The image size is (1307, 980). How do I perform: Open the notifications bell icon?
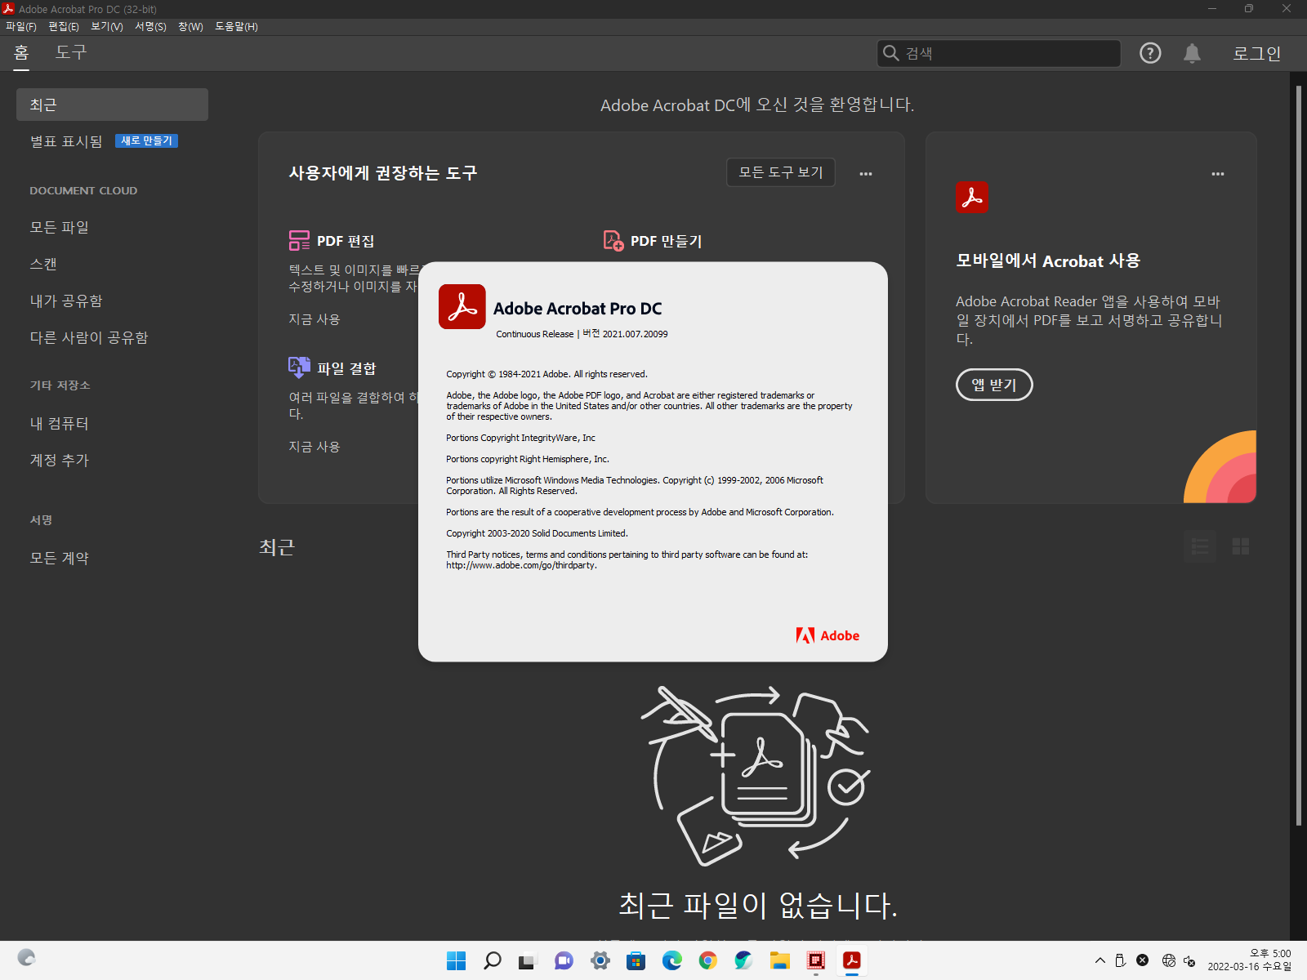(1192, 53)
